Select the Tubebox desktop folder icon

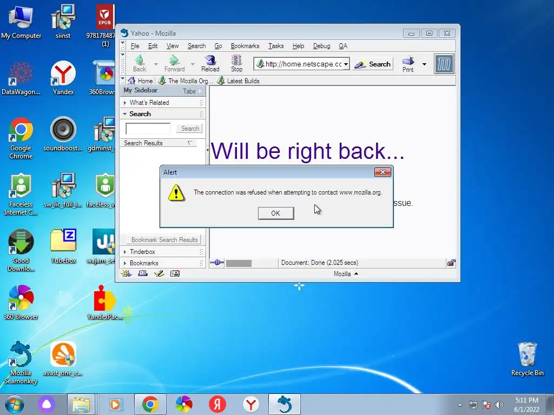pos(64,246)
